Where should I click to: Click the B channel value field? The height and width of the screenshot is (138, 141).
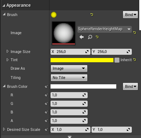pyautogui.click(x=69, y=112)
